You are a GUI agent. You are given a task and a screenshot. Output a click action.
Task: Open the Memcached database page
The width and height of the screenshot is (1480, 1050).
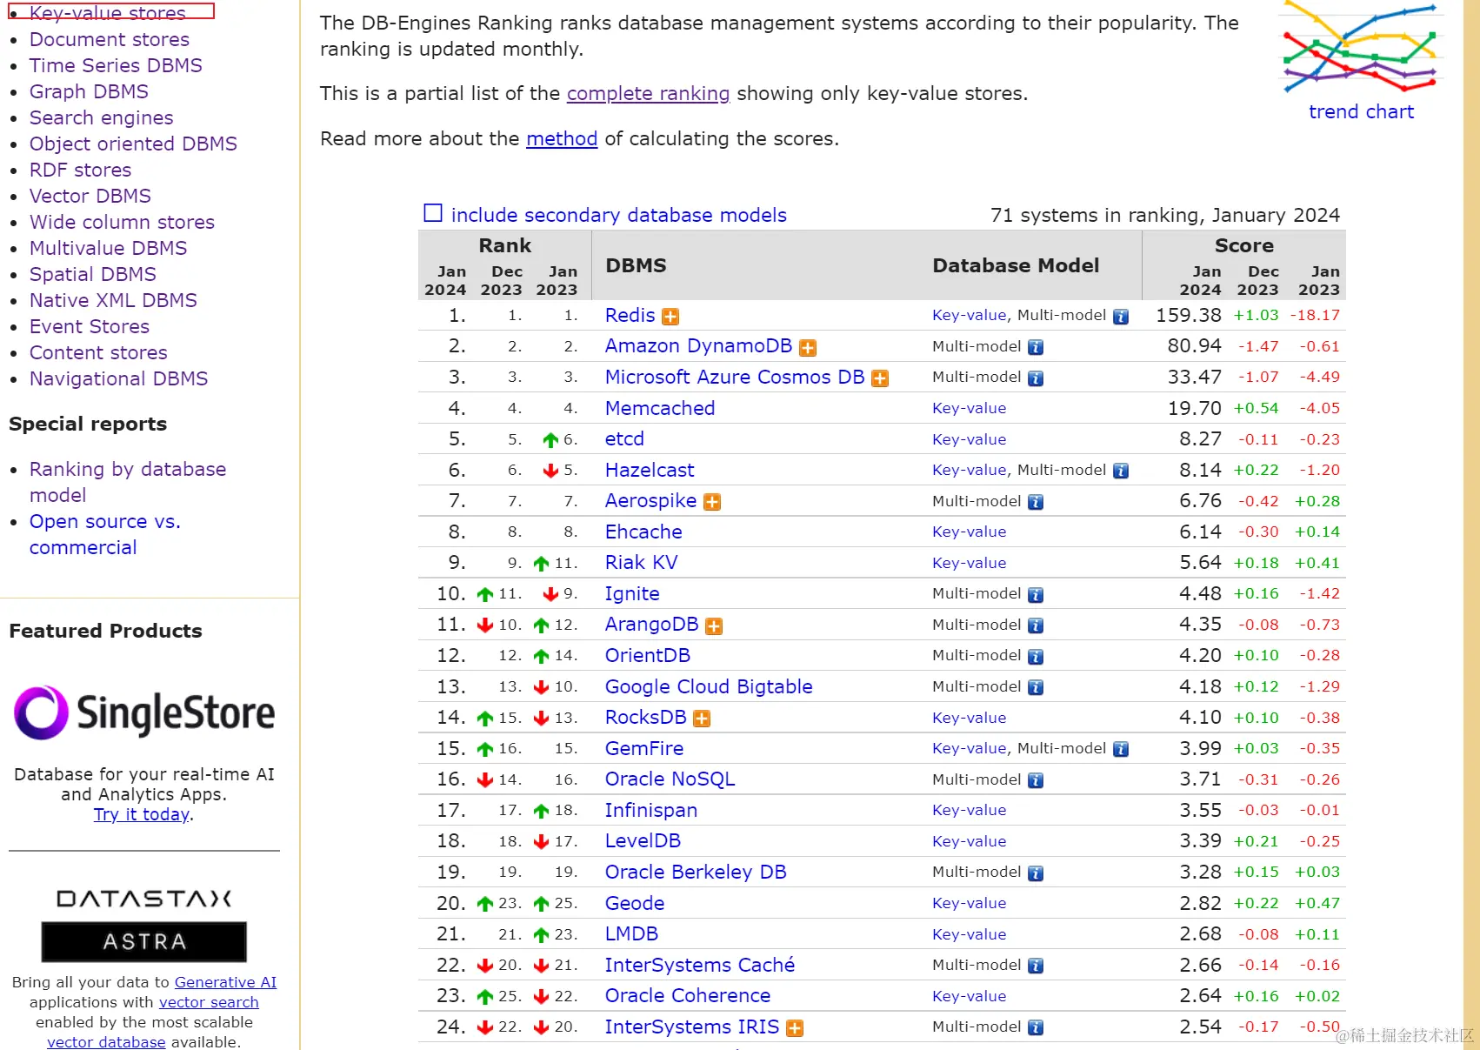pos(660,409)
